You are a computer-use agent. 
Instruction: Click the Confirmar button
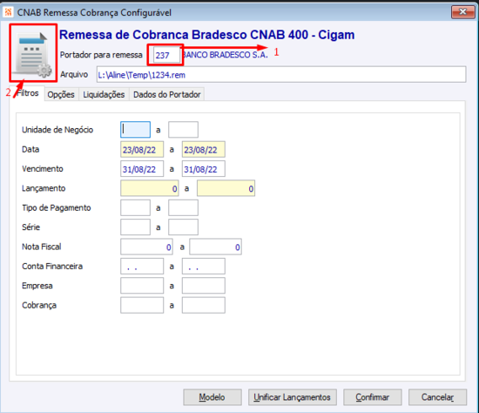(373, 397)
